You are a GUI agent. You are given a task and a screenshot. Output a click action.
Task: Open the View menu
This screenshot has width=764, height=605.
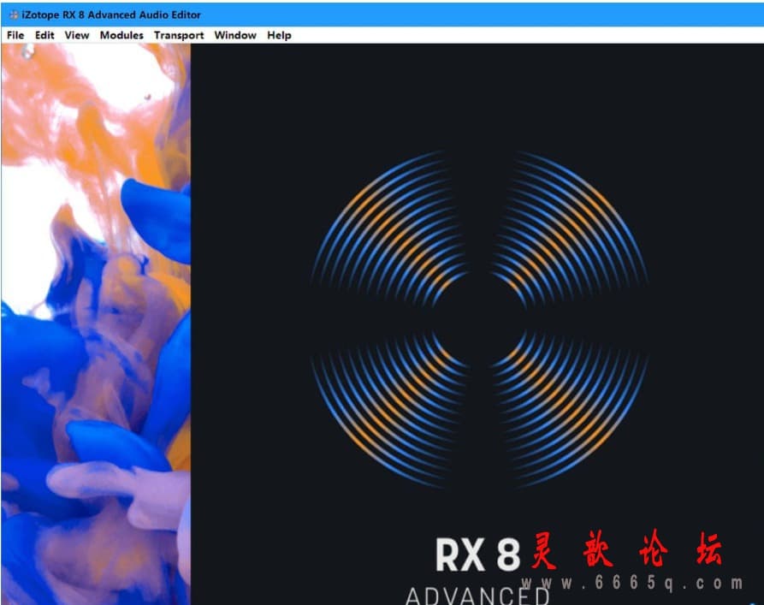[77, 35]
